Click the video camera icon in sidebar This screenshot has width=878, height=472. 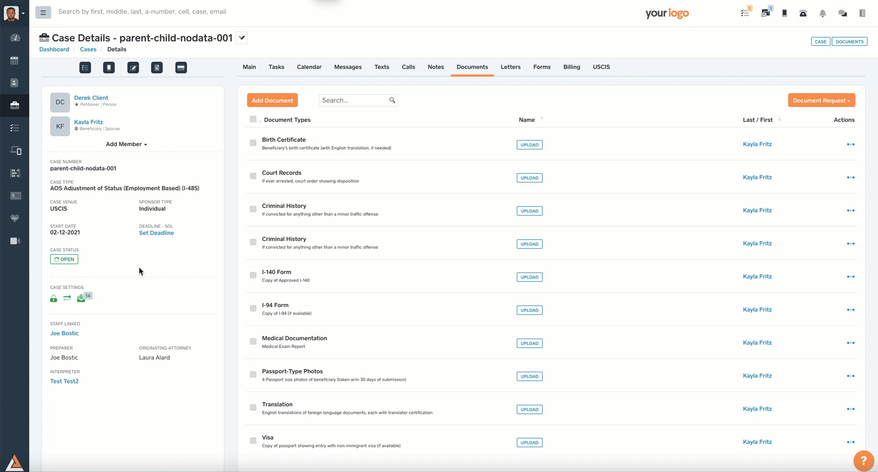tap(15, 241)
